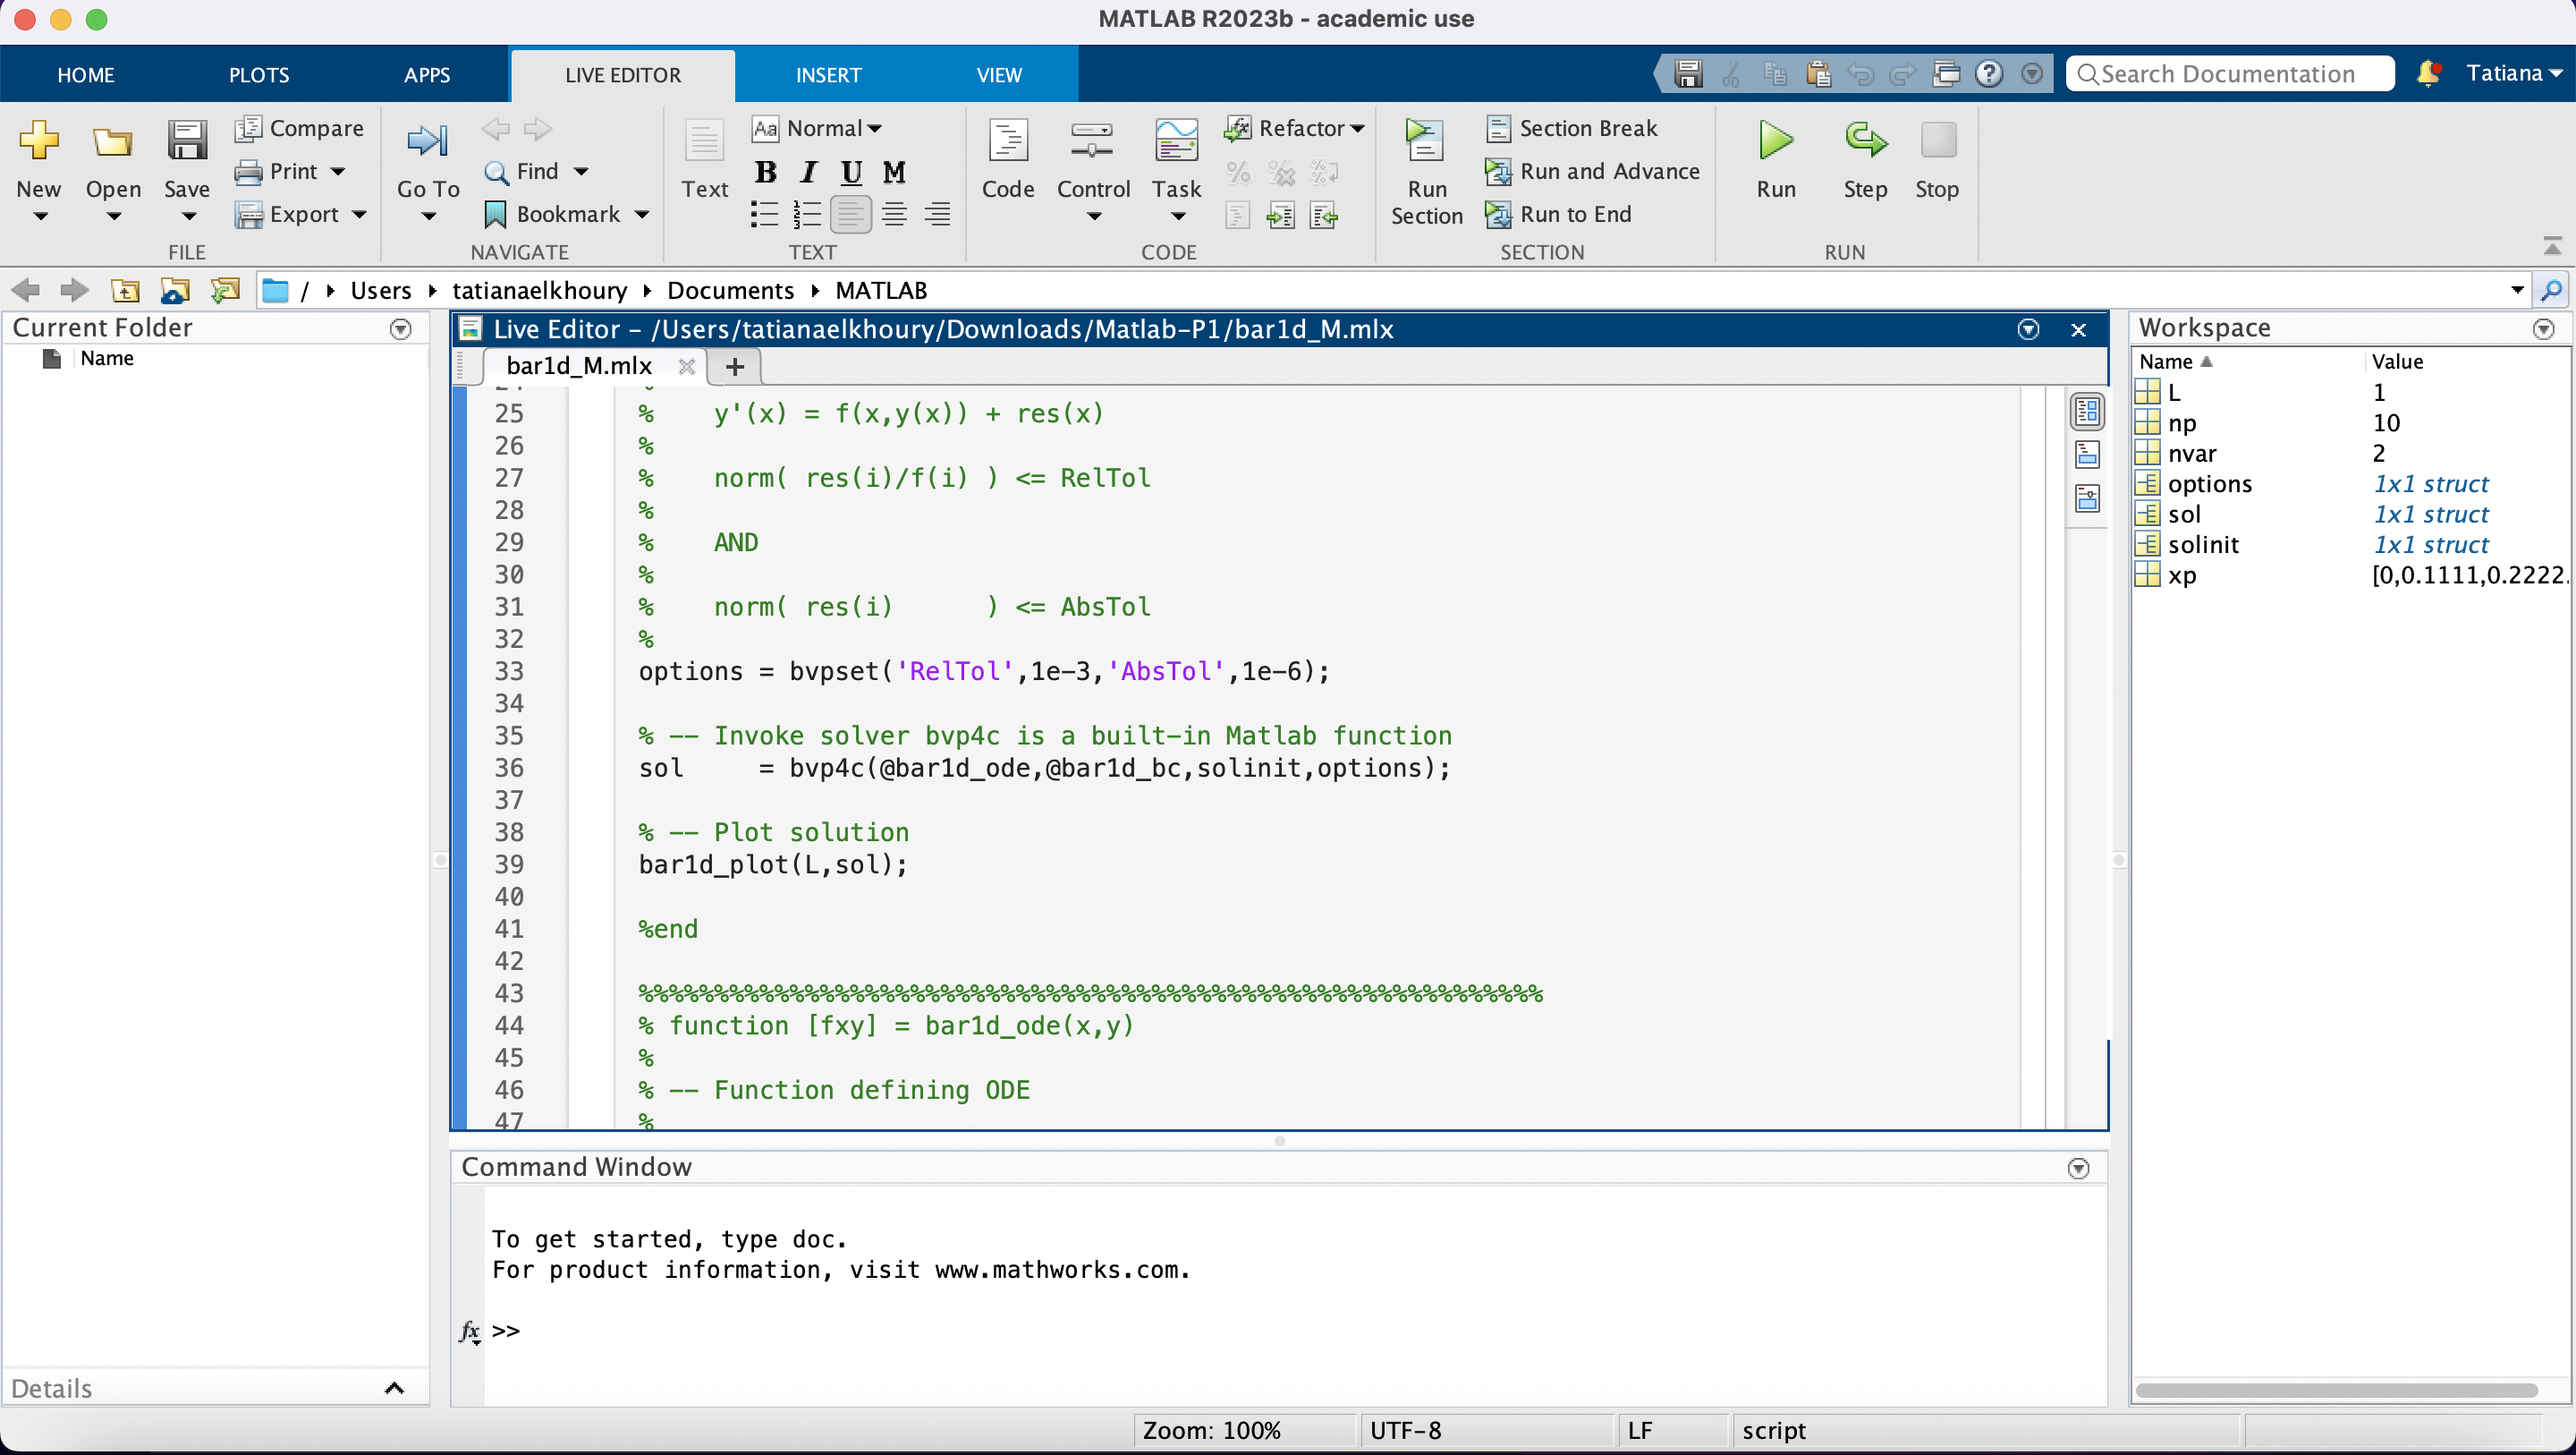The width and height of the screenshot is (2576, 1455).
Task: Switch to the INSERT ribbon tab
Action: 827,75
